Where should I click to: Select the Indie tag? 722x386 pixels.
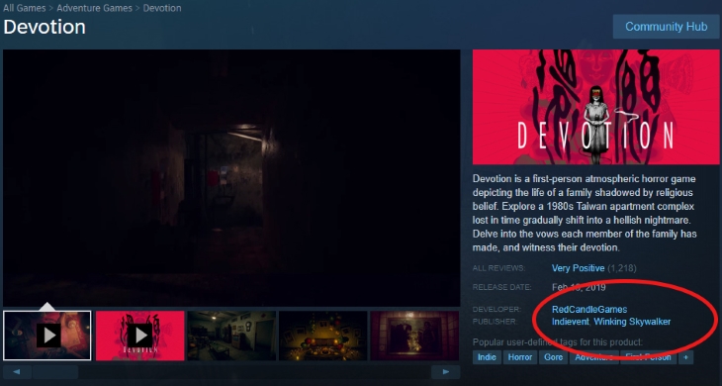[487, 357]
